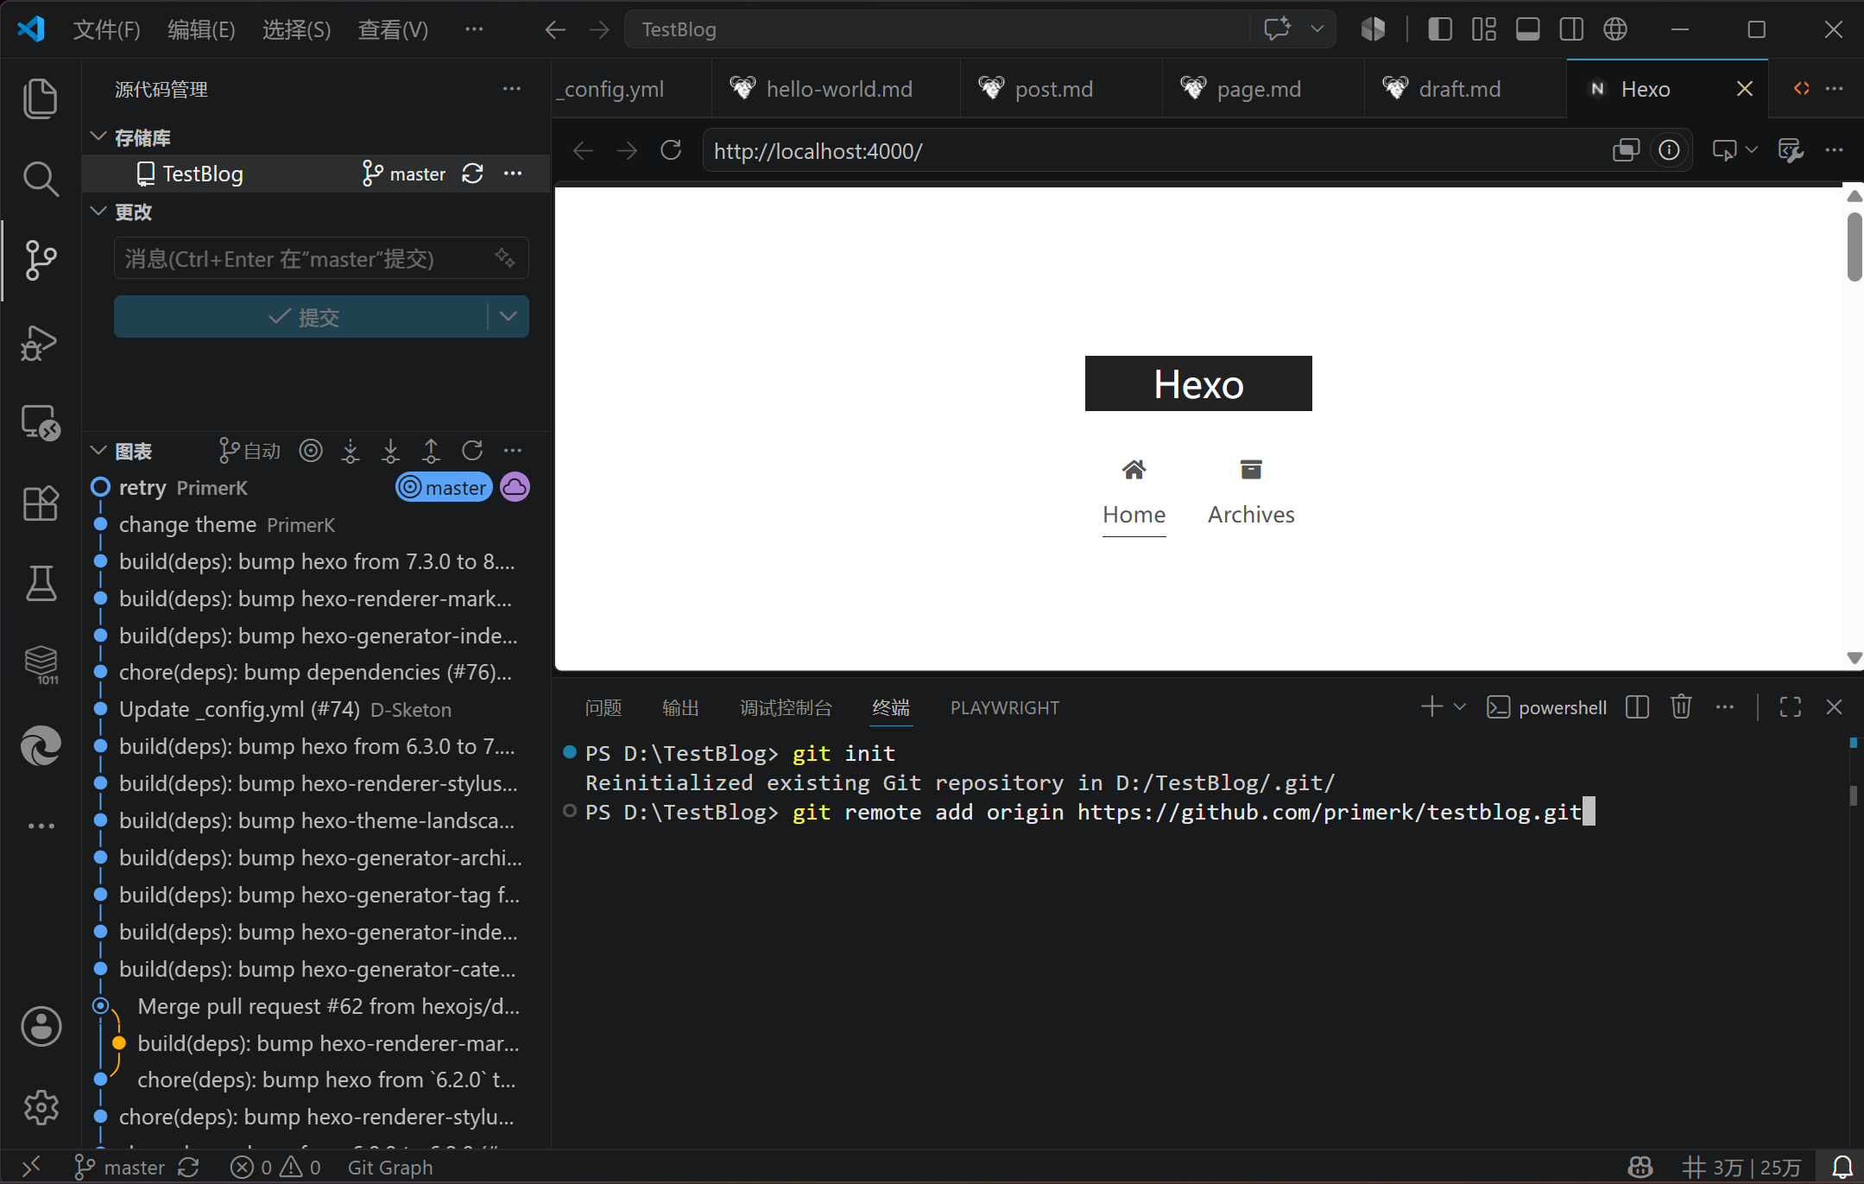The width and height of the screenshot is (1864, 1184).
Task: Click the graph Push icon
Action: pos(432,451)
